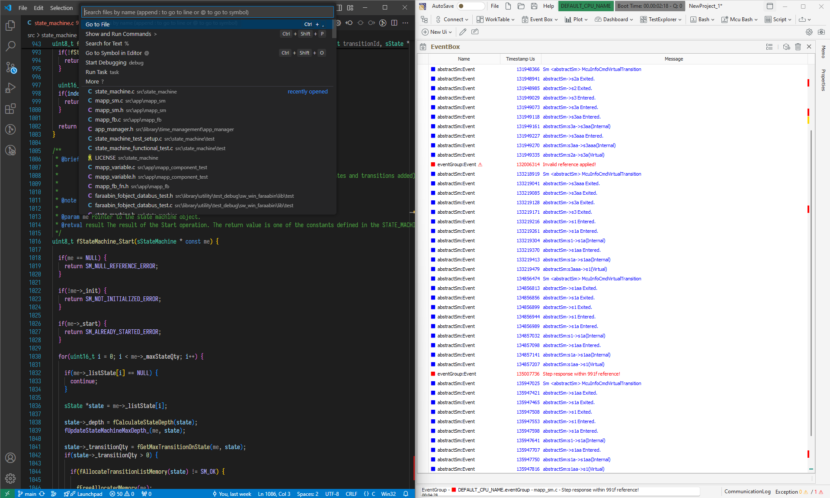
Task: Open LICENSE file from recent files list
Action: (x=207, y=158)
